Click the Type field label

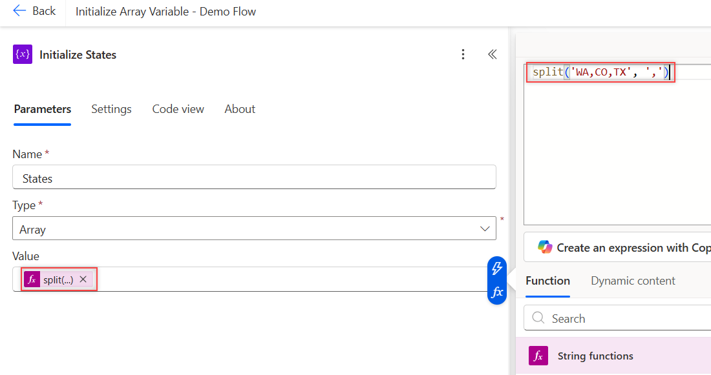pos(24,205)
